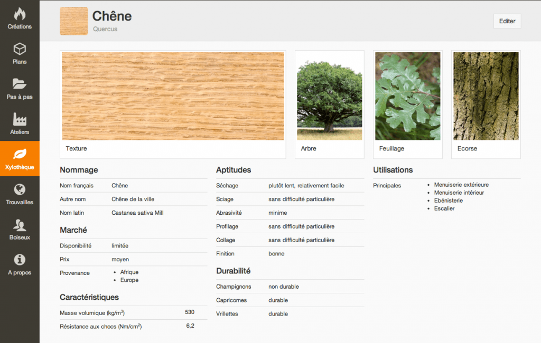Open the Créations flame icon
The image size is (541, 343).
click(20, 14)
